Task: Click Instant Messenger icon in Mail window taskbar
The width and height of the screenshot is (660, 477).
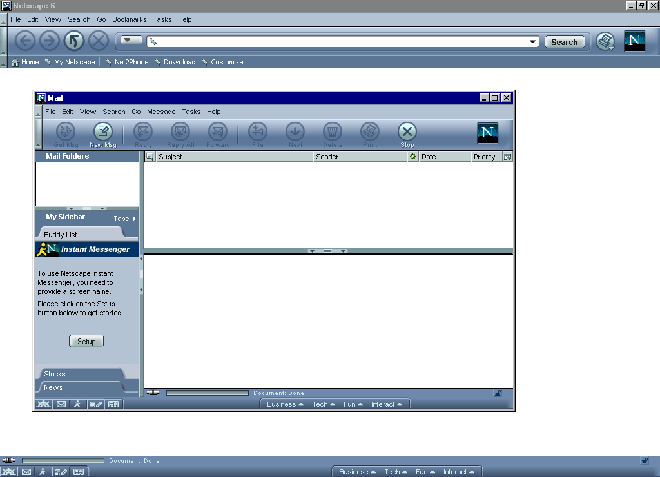Action: [x=77, y=404]
